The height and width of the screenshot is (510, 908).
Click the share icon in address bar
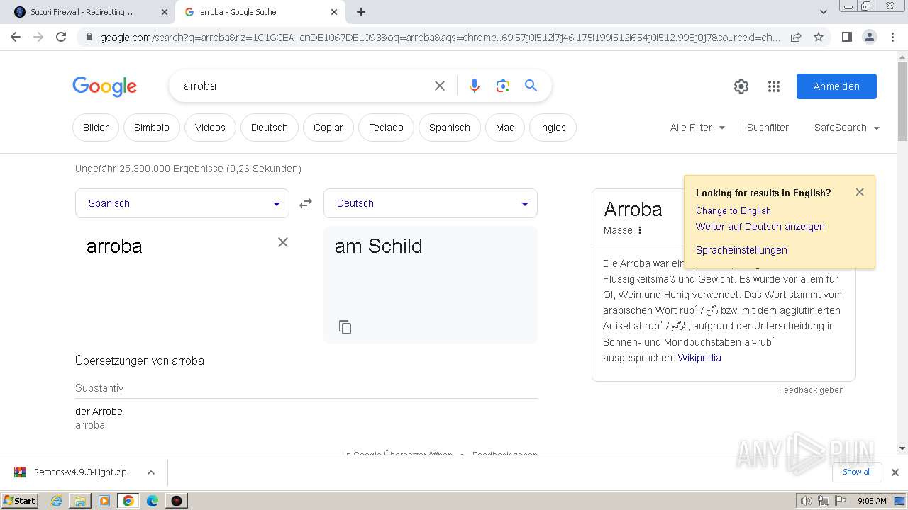coord(796,37)
